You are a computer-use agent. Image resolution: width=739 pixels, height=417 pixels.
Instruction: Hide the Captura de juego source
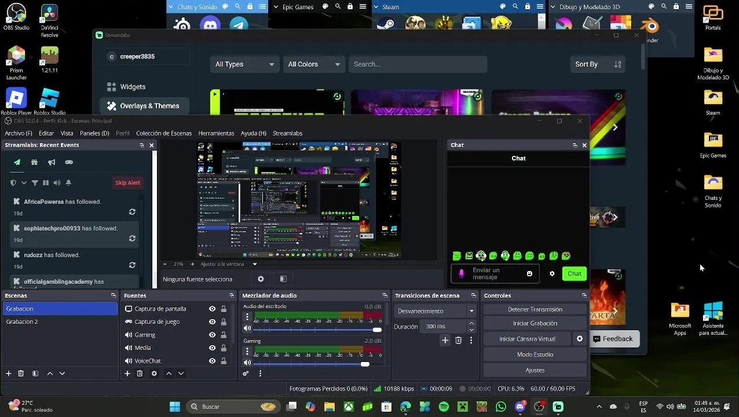tap(213, 321)
